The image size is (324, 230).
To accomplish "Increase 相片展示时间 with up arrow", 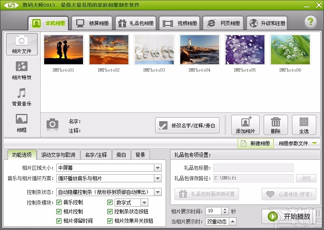I will point(225,209).
